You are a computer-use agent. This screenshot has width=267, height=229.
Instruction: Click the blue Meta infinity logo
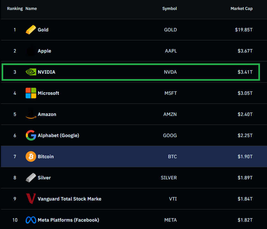click(x=31, y=220)
